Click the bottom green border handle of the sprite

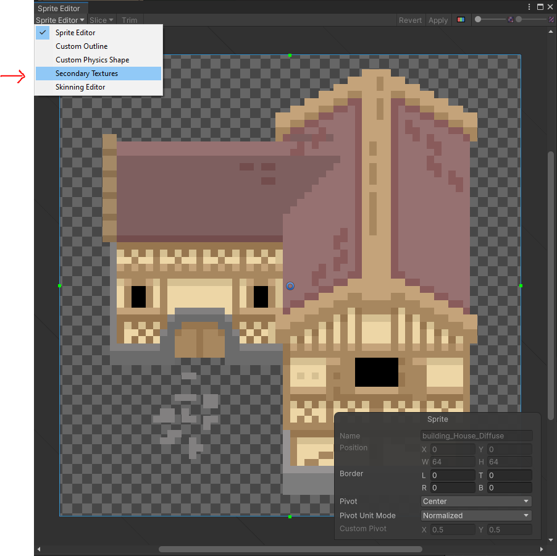(x=290, y=516)
